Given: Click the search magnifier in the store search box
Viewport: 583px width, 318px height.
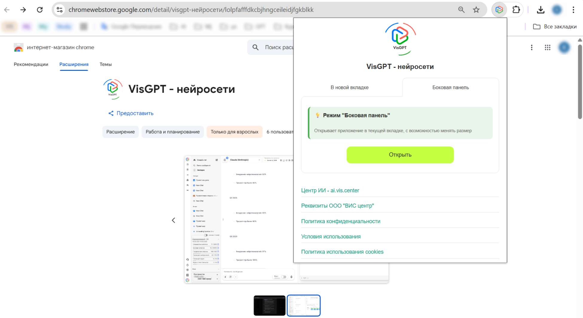Looking at the screenshot, I should coord(256,47).
